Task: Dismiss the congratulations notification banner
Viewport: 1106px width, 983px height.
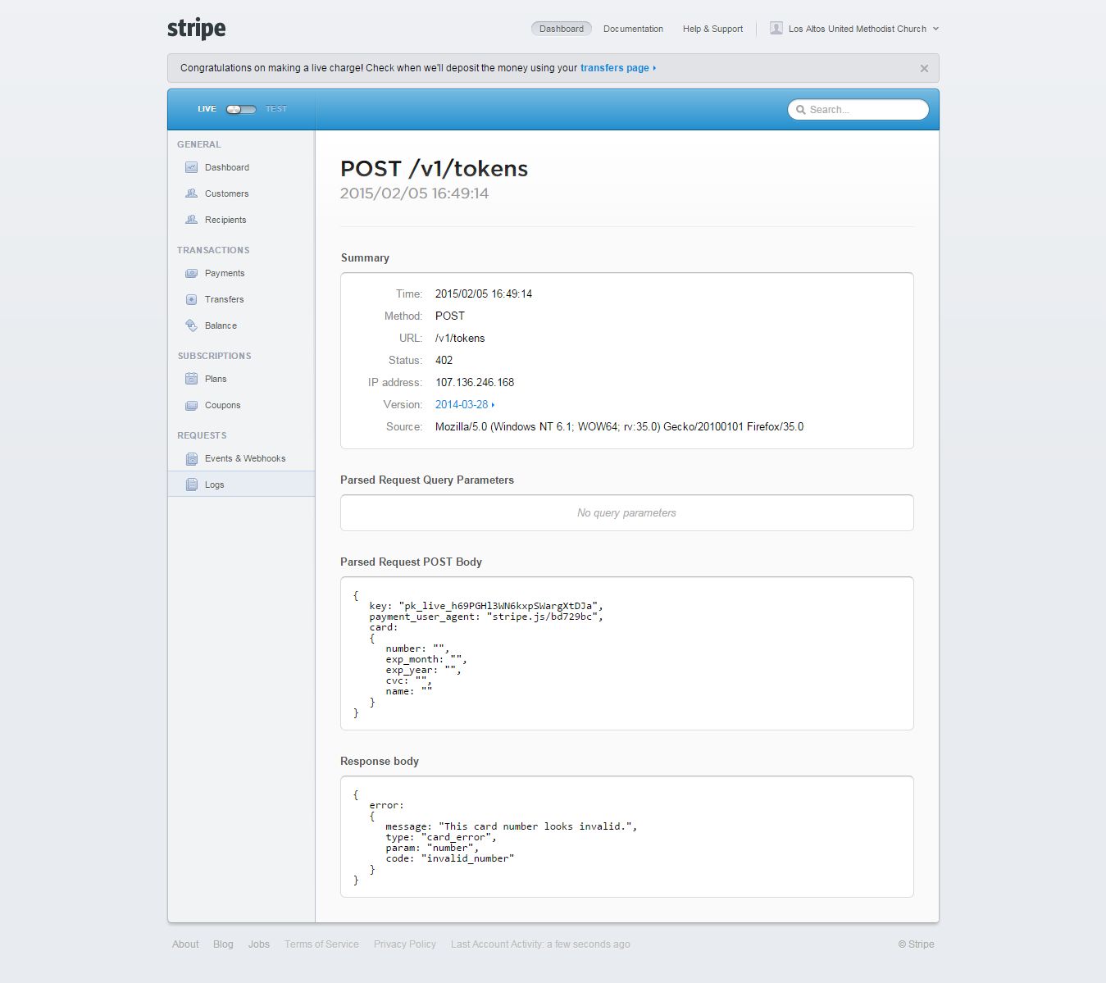Action: [924, 69]
